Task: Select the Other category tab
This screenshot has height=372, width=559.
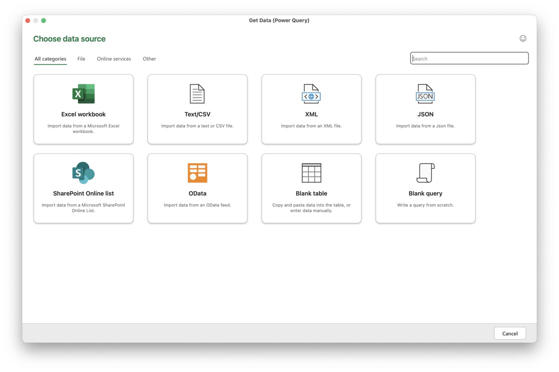Action: coord(149,59)
